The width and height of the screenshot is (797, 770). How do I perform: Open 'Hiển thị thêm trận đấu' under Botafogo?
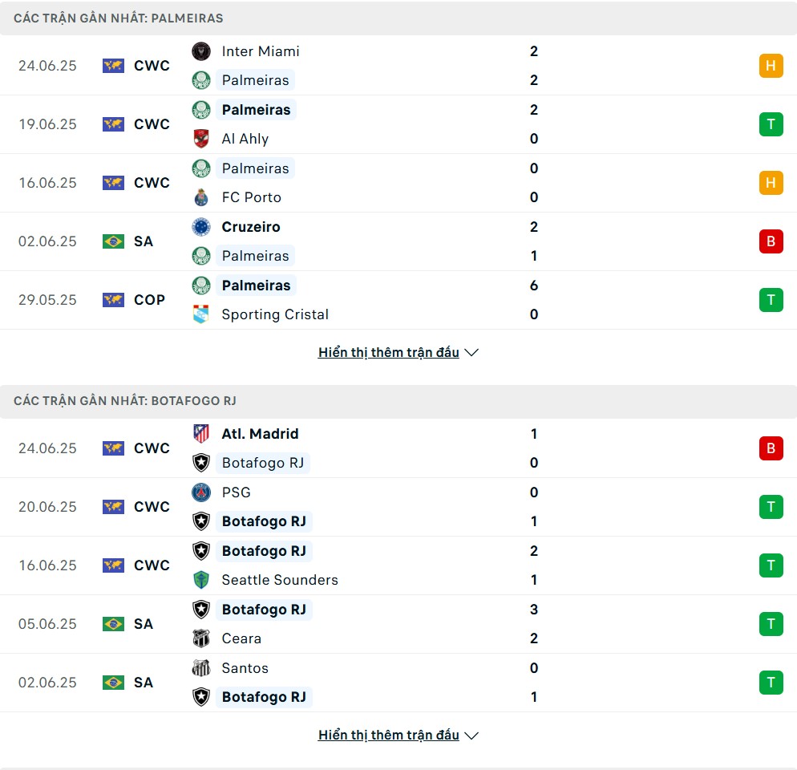pos(388,735)
